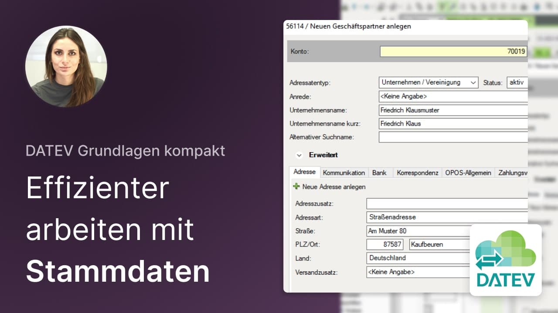Screen dimensions: 558x313
Task: Click the Alternativer Suchname input field
Action: (x=453, y=137)
